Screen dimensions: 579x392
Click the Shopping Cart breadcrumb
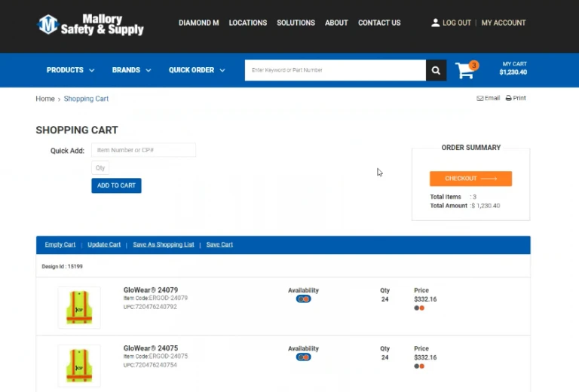(x=86, y=99)
